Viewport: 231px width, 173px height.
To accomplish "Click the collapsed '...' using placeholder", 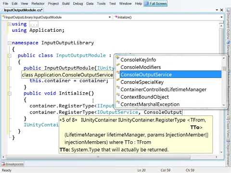I will pos(34,24).
